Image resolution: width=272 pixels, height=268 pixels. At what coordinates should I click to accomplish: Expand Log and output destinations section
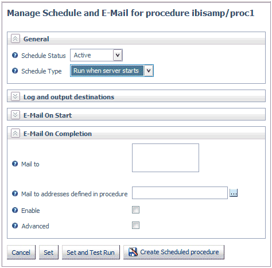(15, 96)
